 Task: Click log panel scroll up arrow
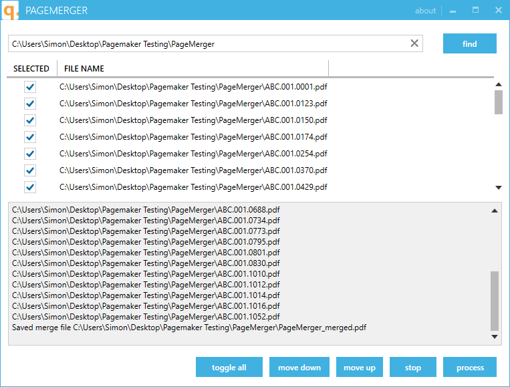pyautogui.click(x=495, y=211)
